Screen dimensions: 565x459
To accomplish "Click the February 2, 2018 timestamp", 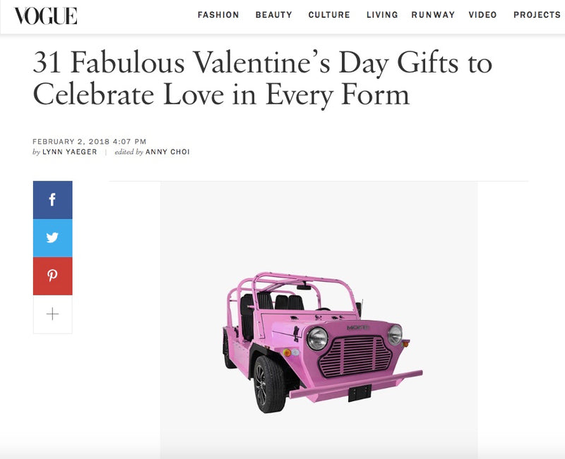I will point(90,142).
